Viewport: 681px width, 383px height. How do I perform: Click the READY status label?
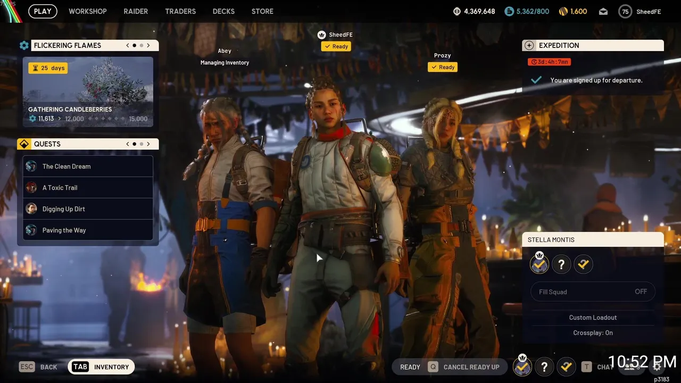point(410,367)
